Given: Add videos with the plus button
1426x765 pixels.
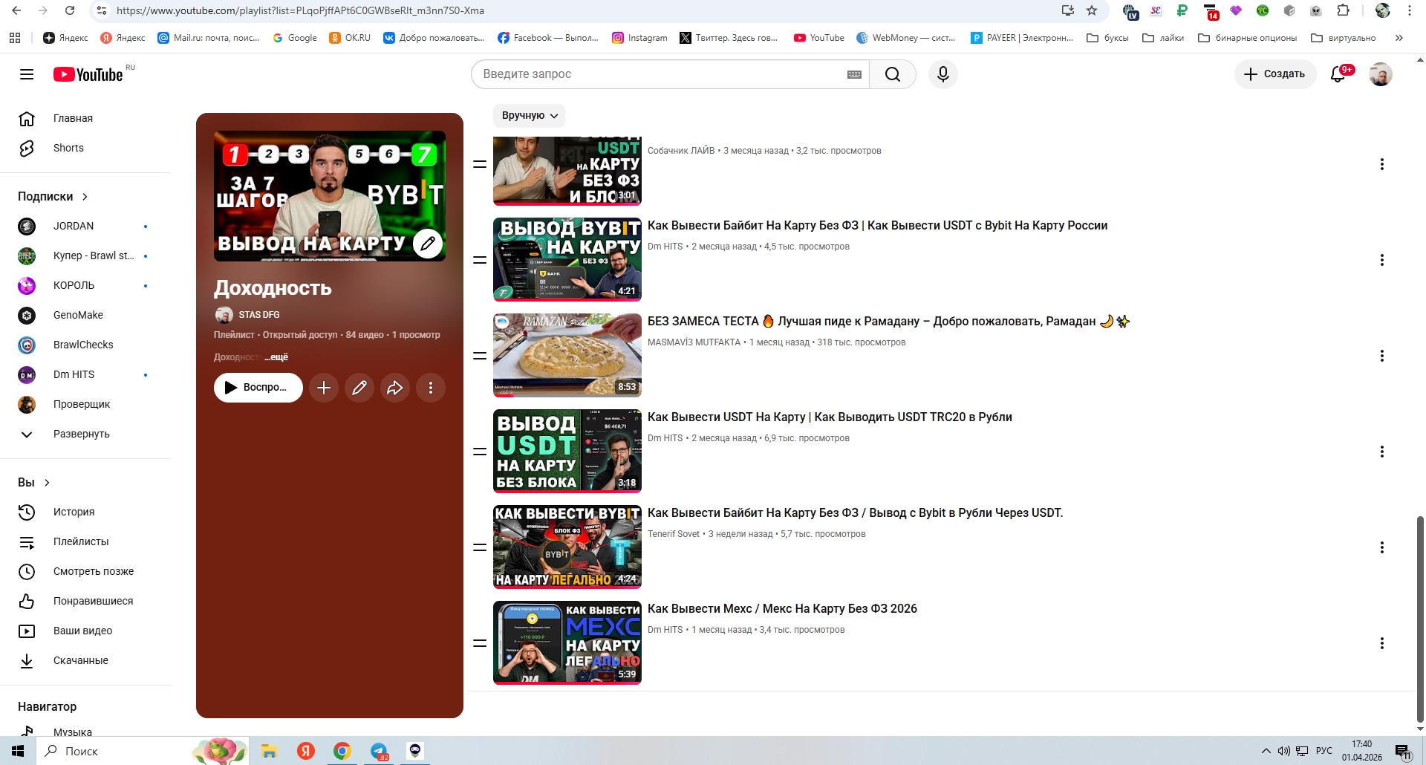Looking at the screenshot, I should (x=324, y=388).
